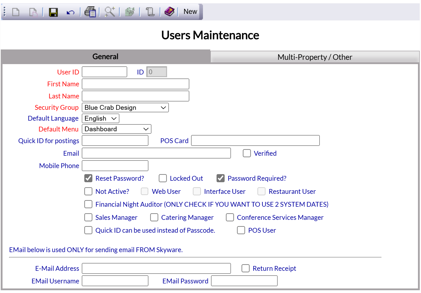
Task: Open the Default Menu dropdown
Action: click(117, 129)
